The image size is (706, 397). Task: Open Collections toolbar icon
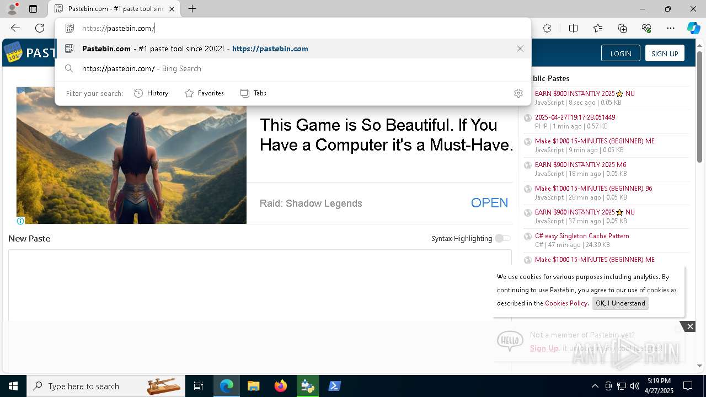tap(622, 28)
